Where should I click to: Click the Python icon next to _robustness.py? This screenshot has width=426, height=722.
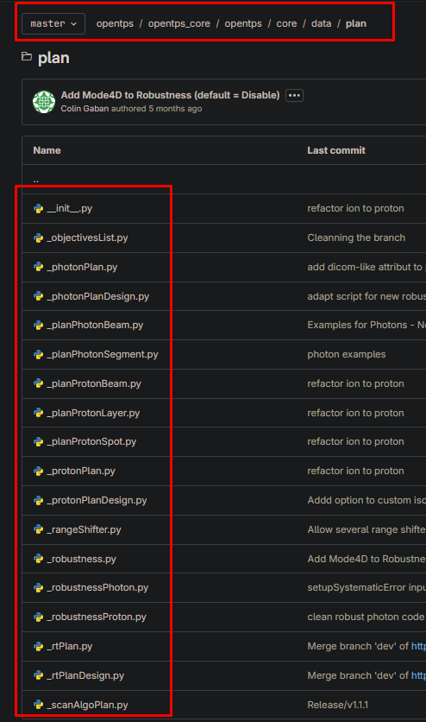39,559
